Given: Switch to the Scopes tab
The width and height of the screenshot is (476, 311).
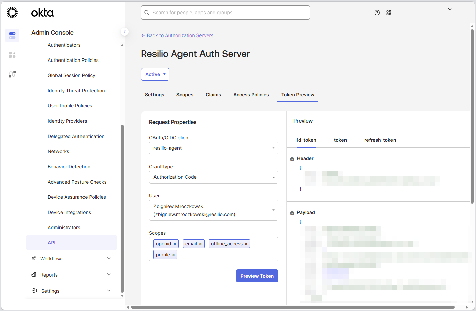Looking at the screenshot, I should [185, 95].
